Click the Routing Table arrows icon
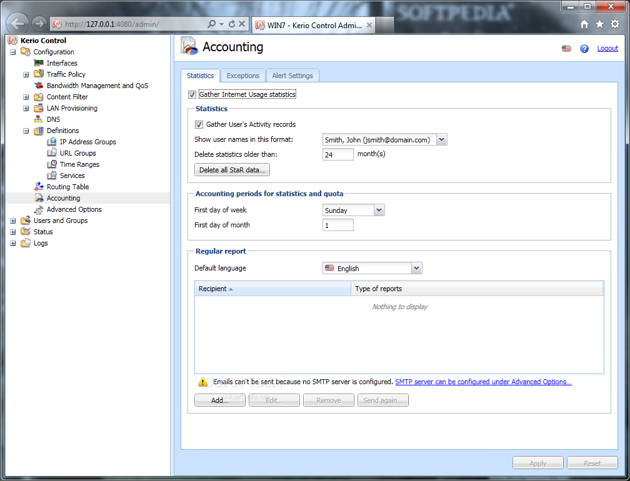 click(39, 187)
